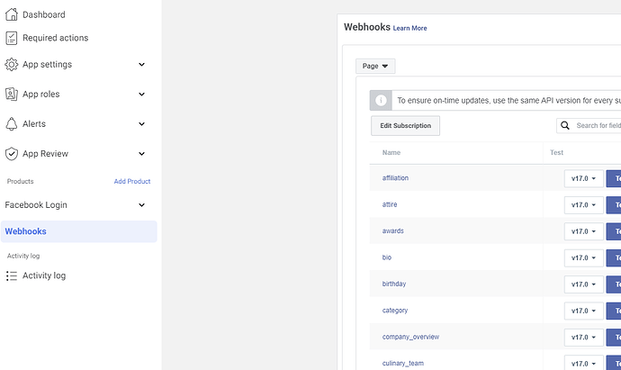The height and width of the screenshot is (370, 621).
Task: Click the App Review shield icon
Action: pos(12,154)
